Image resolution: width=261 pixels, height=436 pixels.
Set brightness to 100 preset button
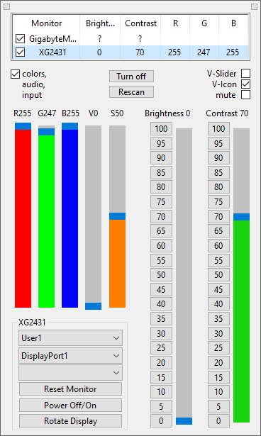[x=161, y=129]
